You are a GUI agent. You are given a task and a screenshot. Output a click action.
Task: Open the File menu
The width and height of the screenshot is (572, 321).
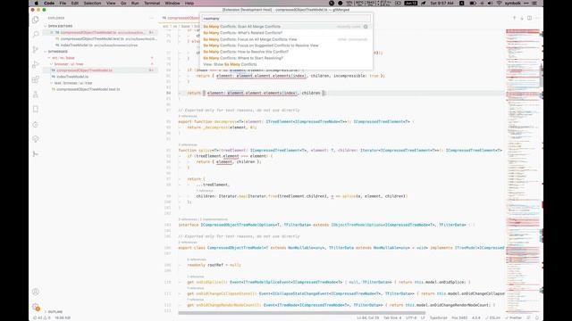[x=63, y=3]
